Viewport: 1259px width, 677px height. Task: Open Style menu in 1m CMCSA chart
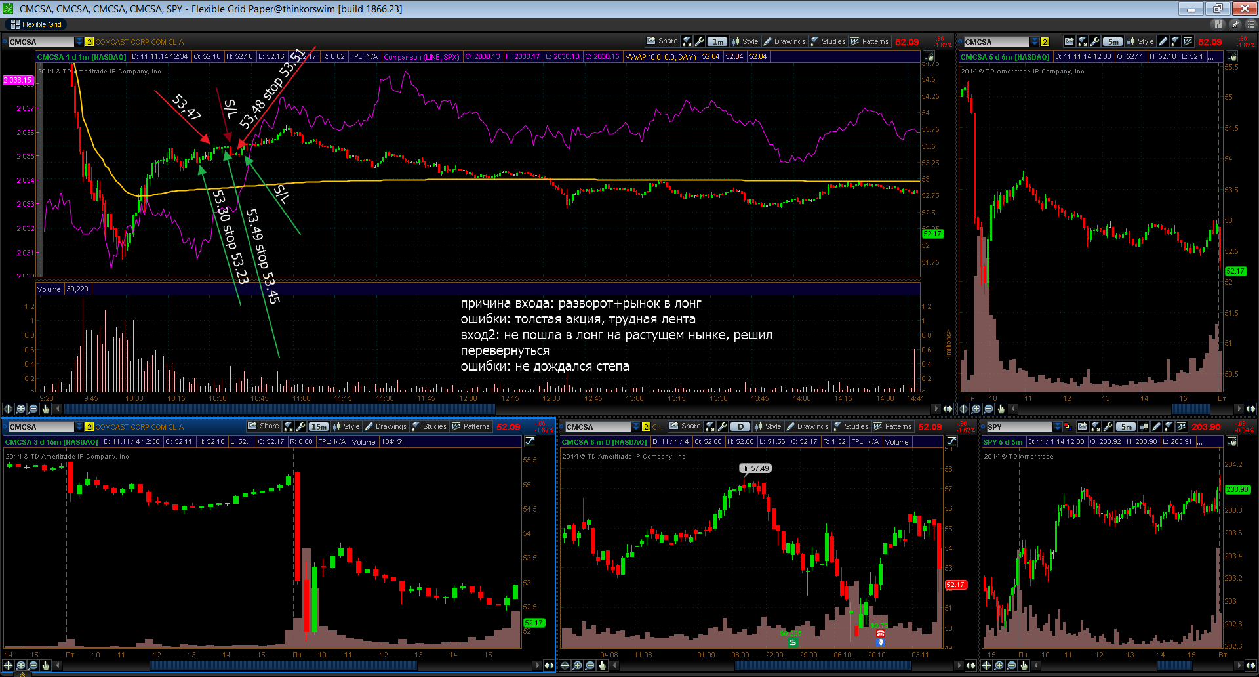pos(744,41)
